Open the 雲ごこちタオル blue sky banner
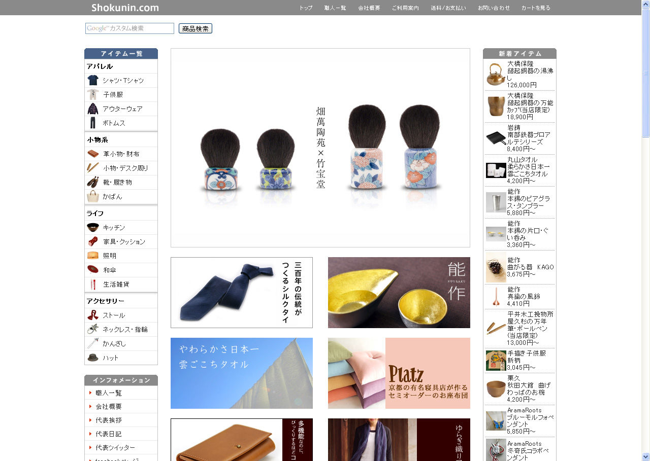650x461 pixels. 242,373
